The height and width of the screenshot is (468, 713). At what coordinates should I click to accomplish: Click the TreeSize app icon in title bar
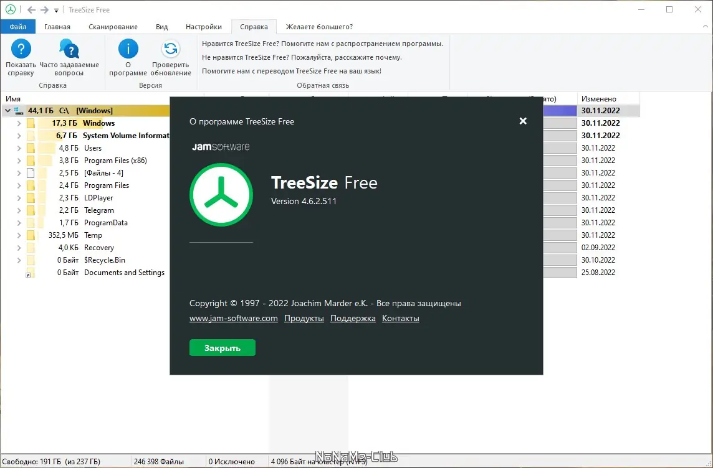point(10,9)
